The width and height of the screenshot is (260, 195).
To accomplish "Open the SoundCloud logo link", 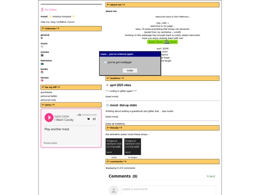I will tap(87, 115).
